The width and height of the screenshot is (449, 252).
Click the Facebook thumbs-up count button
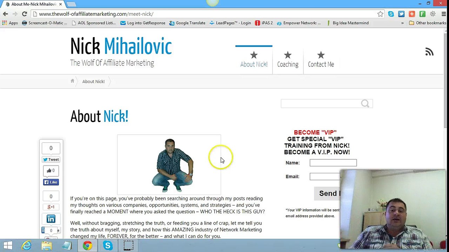[x=51, y=170]
